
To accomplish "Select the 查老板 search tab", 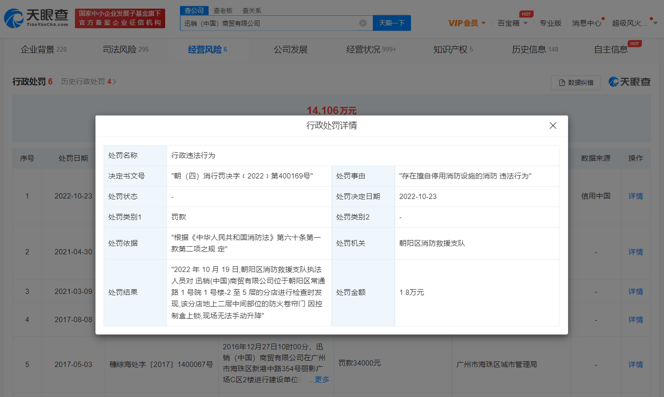I will click(222, 10).
